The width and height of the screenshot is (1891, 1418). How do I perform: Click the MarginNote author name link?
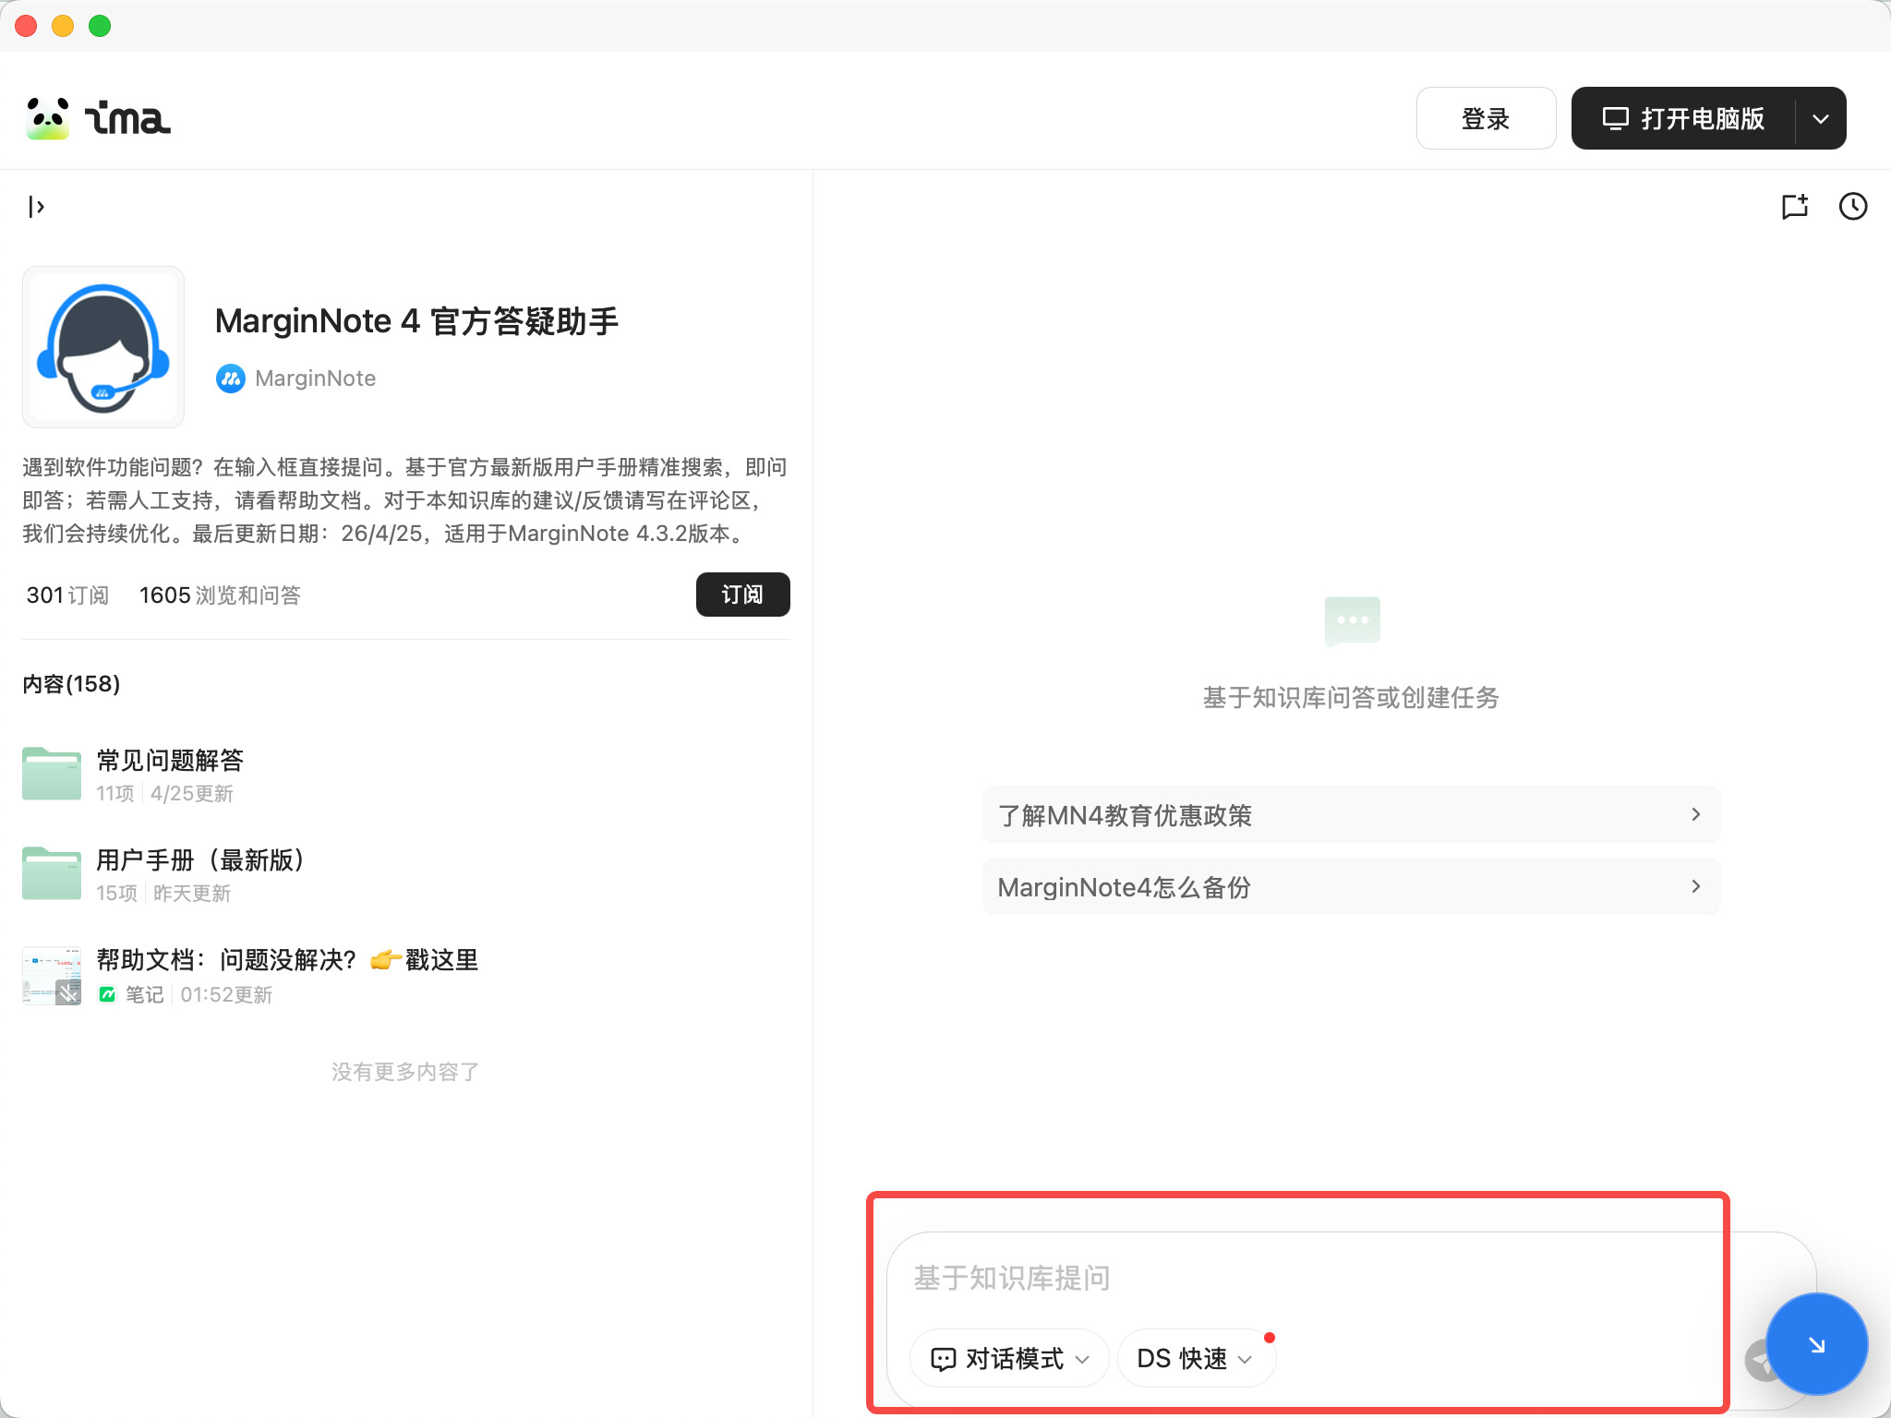click(315, 379)
